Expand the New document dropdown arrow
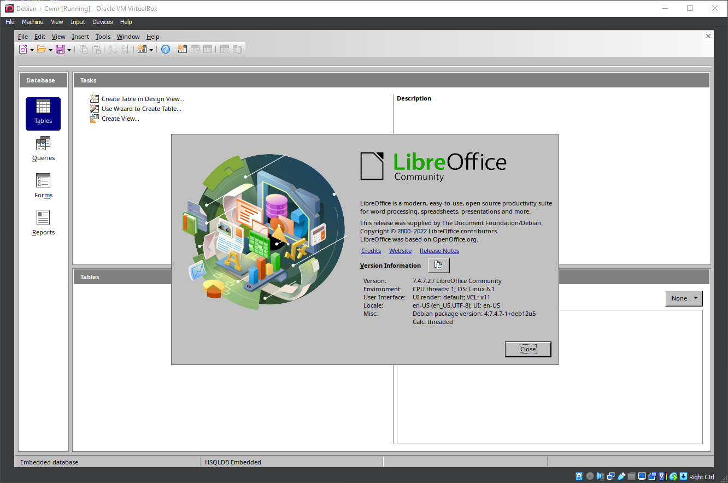The image size is (728, 483). click(32, 50)
